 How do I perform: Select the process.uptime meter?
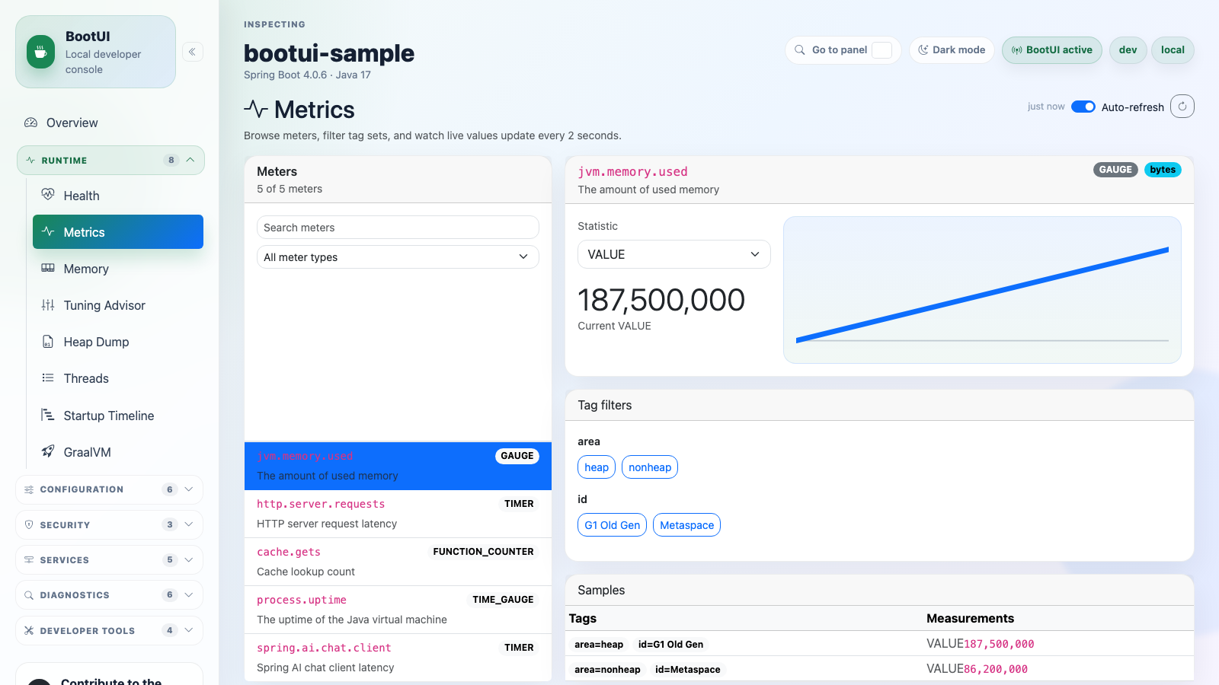tap(398, 610)
